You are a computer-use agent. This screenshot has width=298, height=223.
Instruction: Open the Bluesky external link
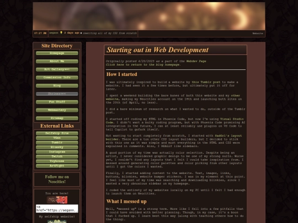pyautogui.click(x=57, y=147)
